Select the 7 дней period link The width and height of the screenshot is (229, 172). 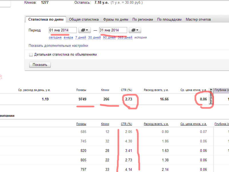coord(81,38)
